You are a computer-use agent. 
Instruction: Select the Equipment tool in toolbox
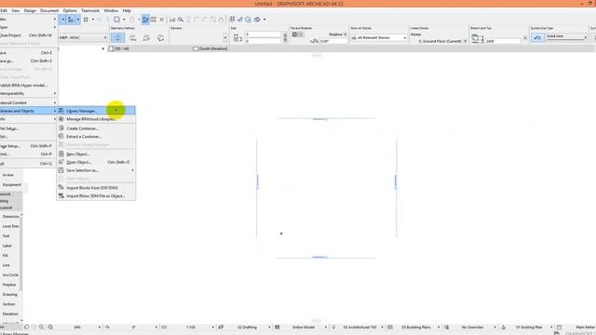[x=11, y=184]
